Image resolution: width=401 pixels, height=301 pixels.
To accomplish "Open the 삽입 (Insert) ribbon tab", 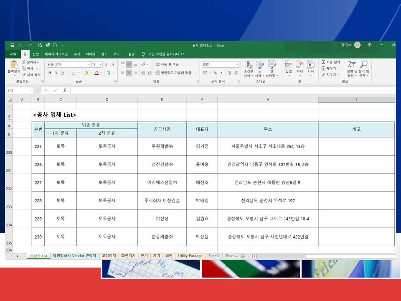I will [x=36, y=54].
